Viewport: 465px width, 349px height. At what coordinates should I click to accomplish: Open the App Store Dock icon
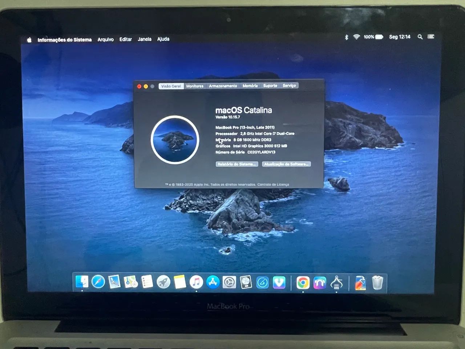tap(213, 282)
